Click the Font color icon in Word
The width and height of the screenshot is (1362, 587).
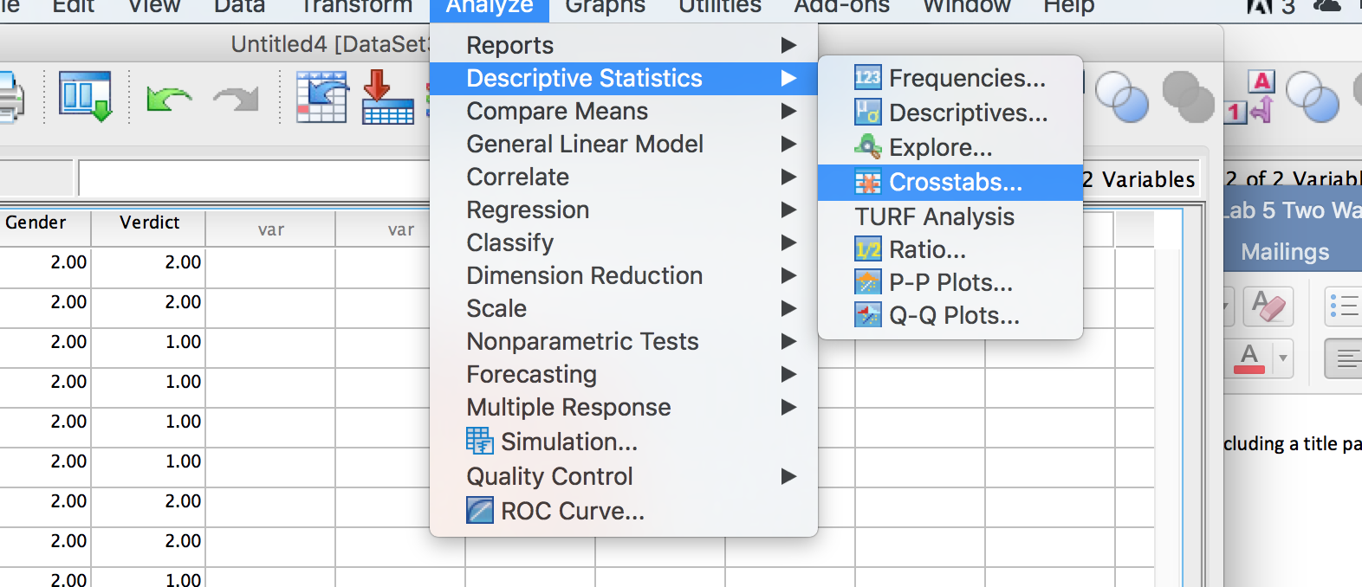1248,358
